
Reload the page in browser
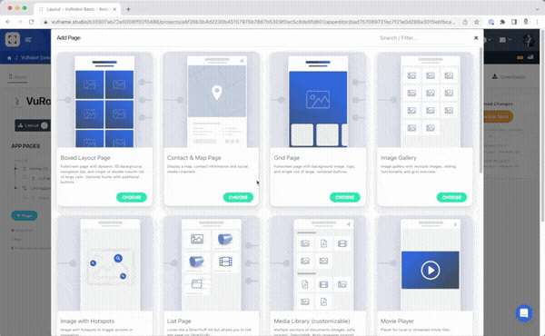pos(31,22)
